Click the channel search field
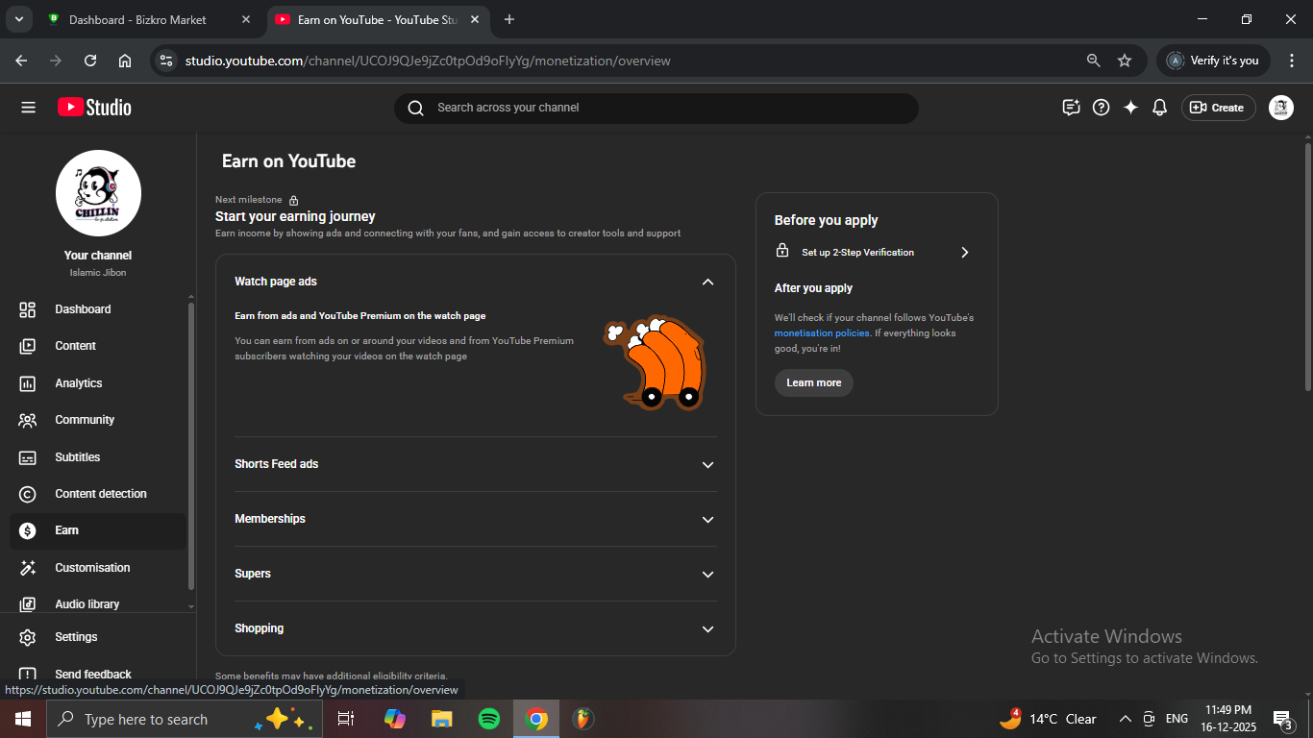Viewport: 1313px width, 738px height. pos(656,108)
